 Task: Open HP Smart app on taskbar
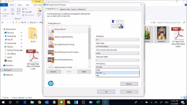tap(105, 102)
